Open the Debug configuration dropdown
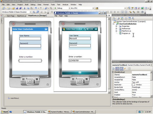This screenshot has height=114, width=153. pos(69,8)
